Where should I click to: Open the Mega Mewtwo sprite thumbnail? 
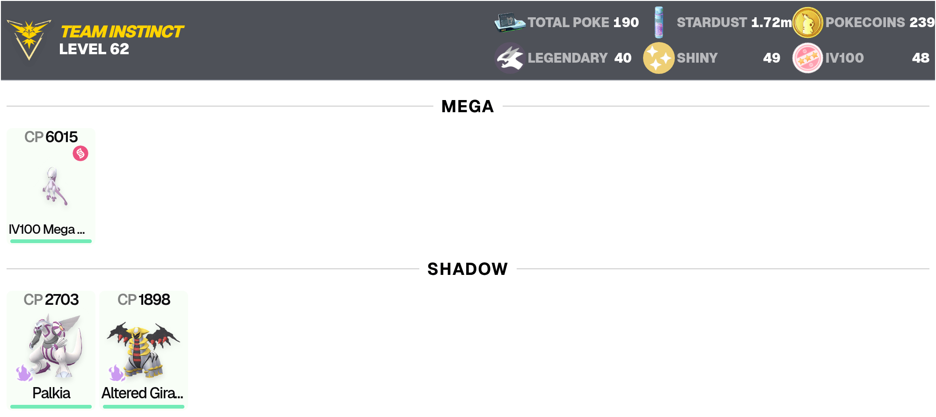(54, 186)
